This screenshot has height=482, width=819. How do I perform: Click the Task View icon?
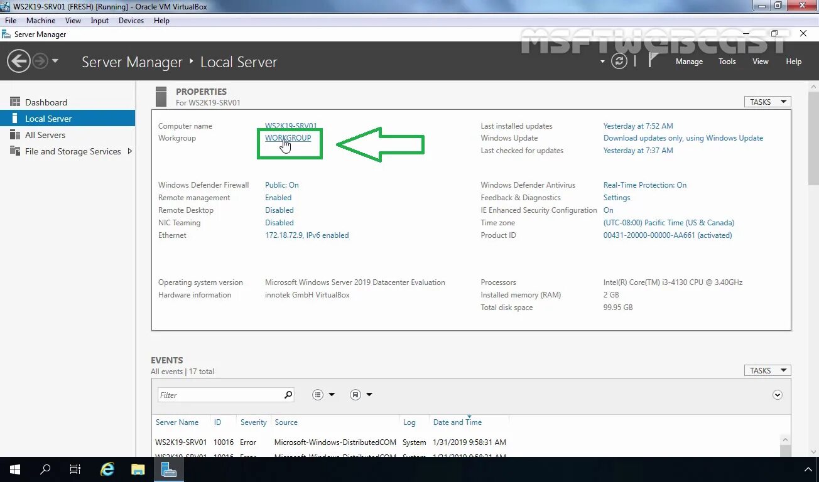coord(75,469)
